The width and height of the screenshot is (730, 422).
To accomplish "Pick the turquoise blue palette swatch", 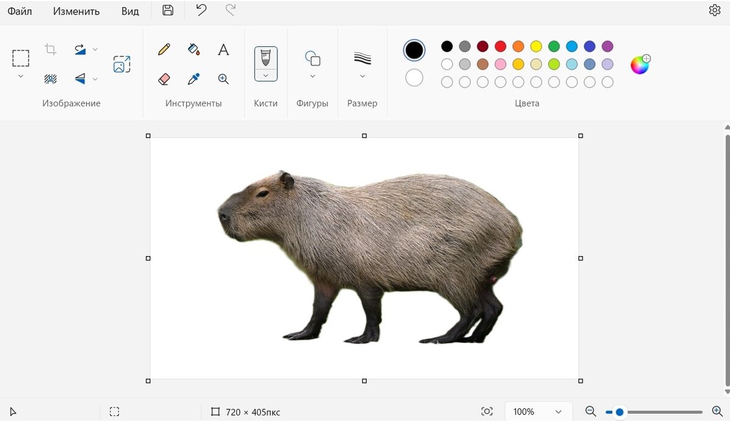I will click(x=572, y=46).
